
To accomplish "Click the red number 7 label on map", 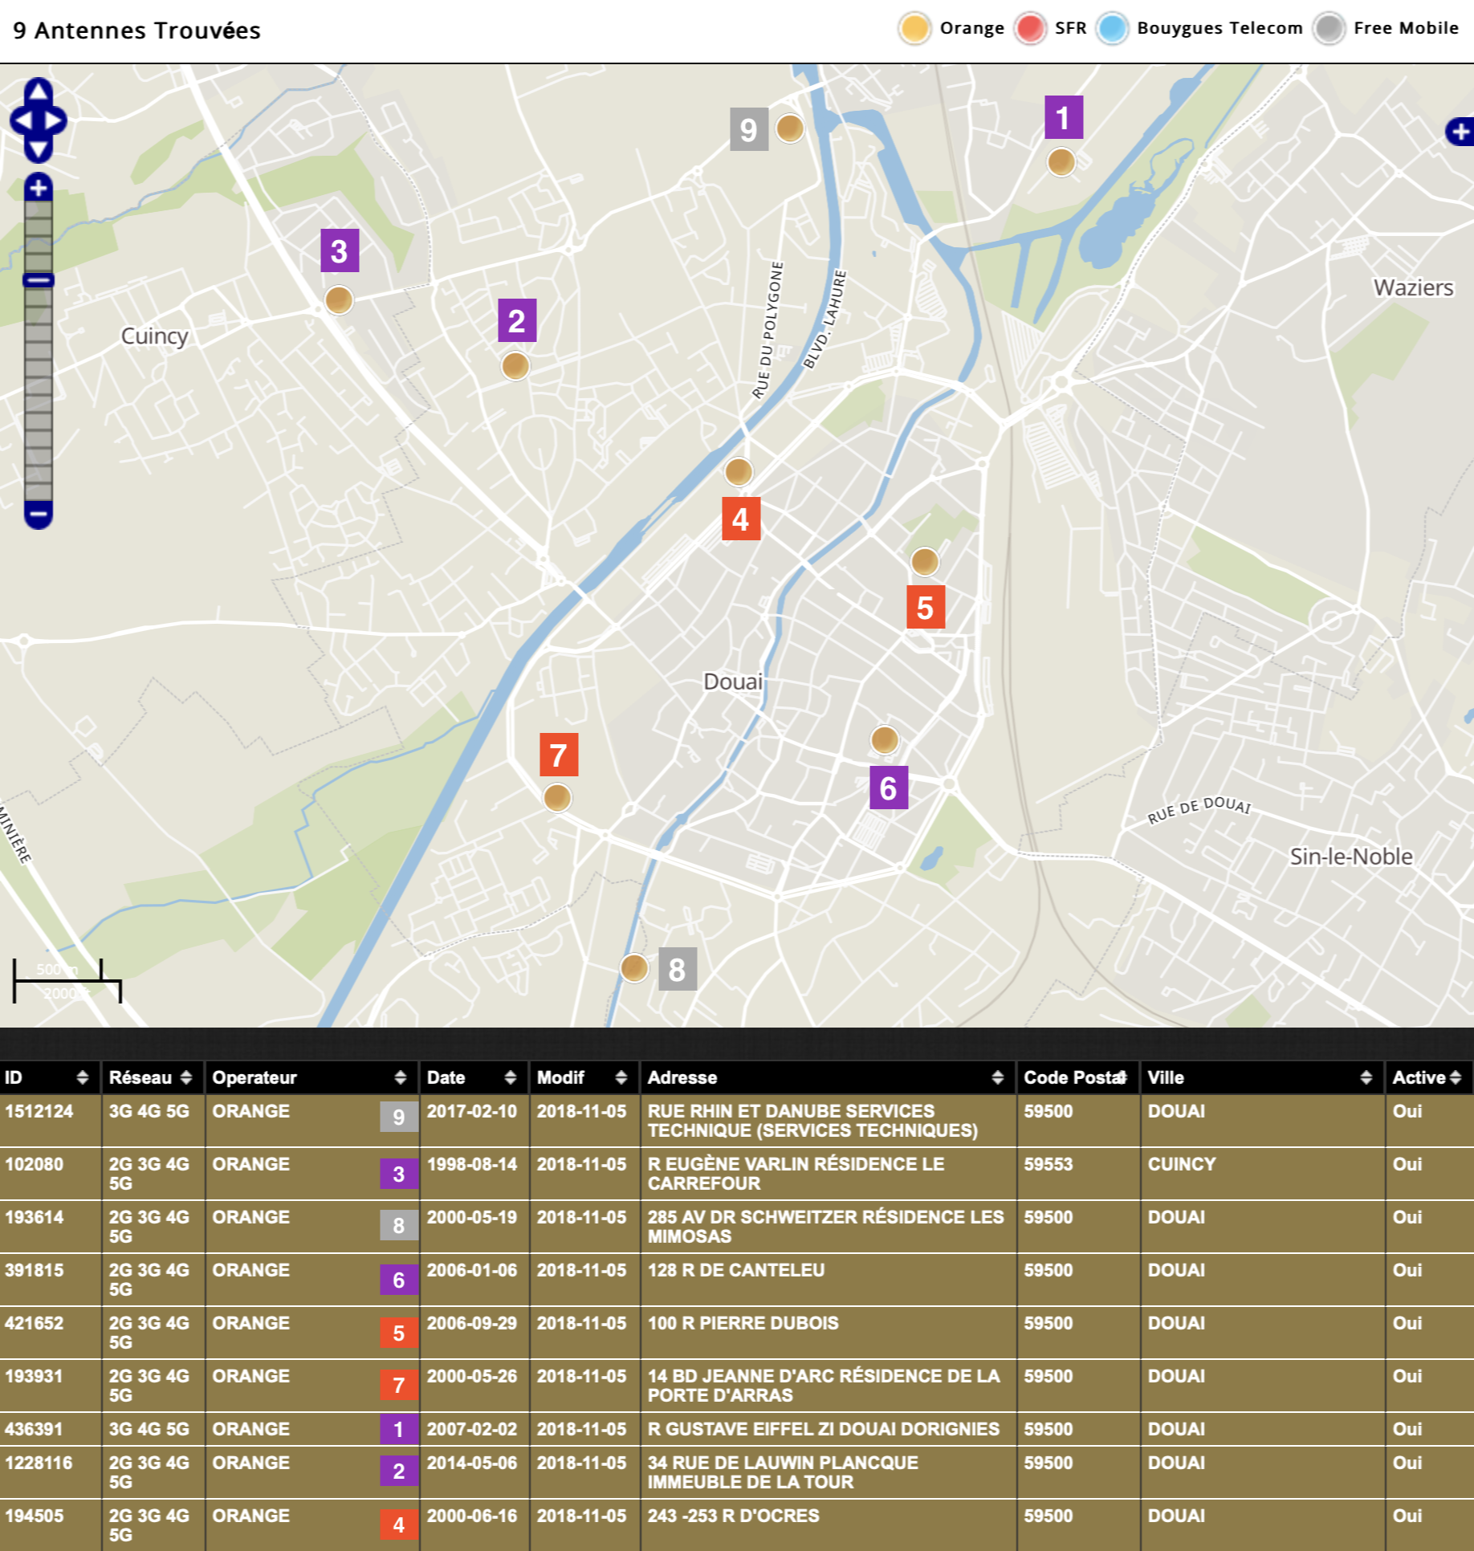I will point(559,755).
